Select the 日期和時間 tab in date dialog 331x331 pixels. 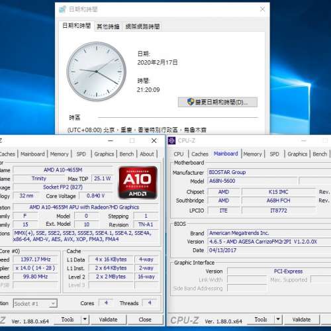click(x=77, y=26)
